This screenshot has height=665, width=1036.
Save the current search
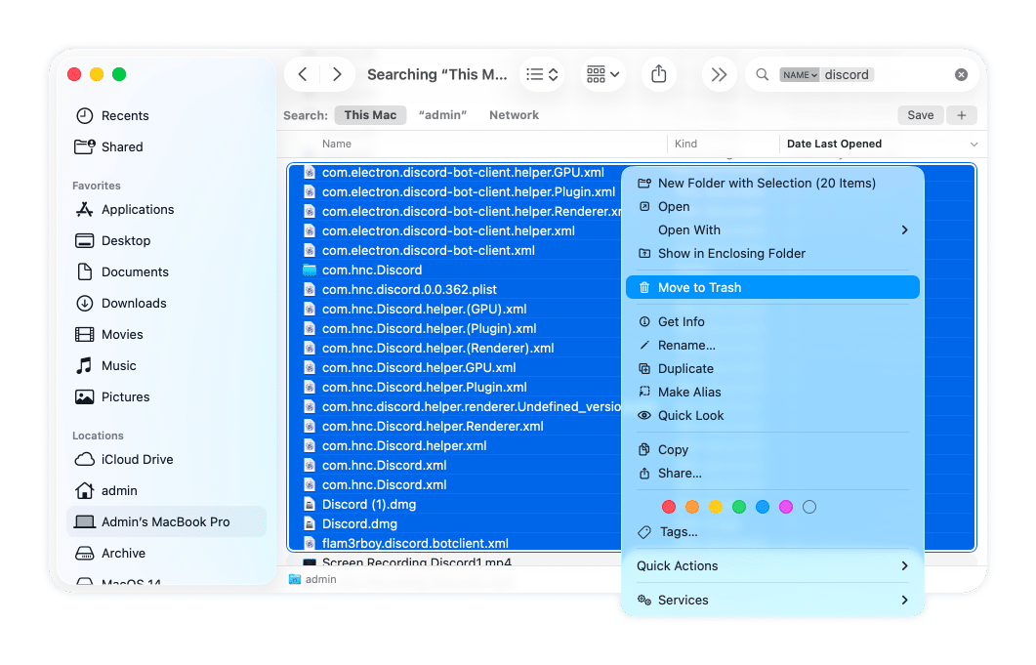(x=920, y=114)
